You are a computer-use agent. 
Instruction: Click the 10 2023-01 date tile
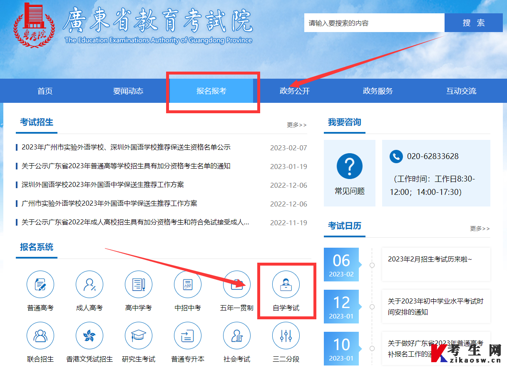(x=341, y=349)
